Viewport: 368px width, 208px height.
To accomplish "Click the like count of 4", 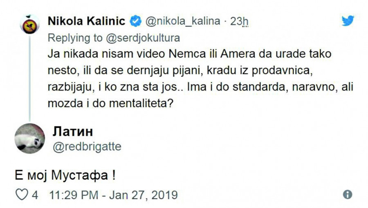I will point(35,195).
